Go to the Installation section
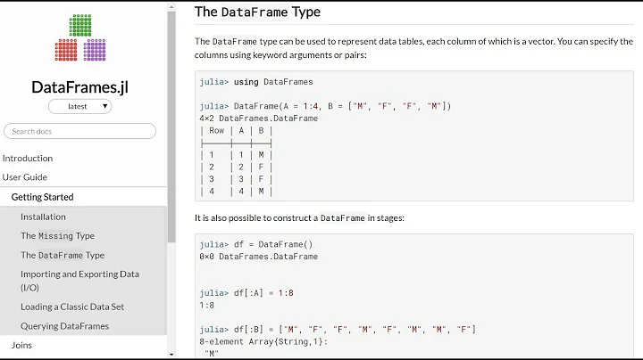 (44, 217)
